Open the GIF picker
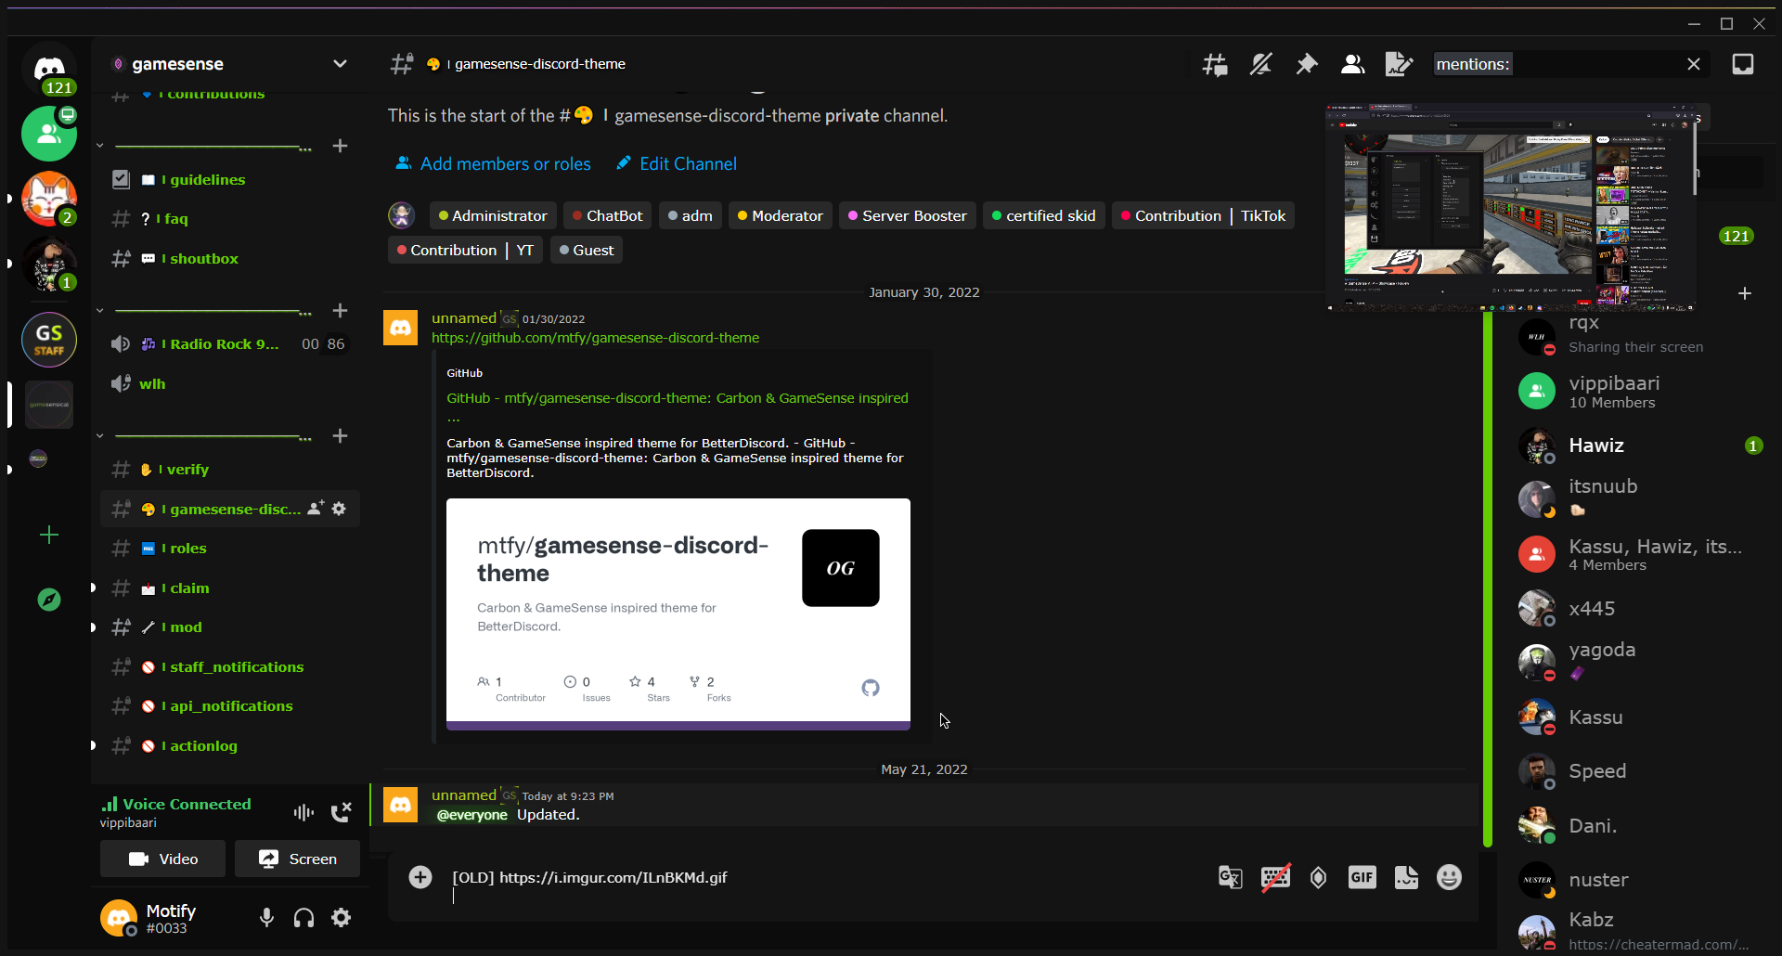Viewport: 1782px width, 956px height. tap(1362, 877)
